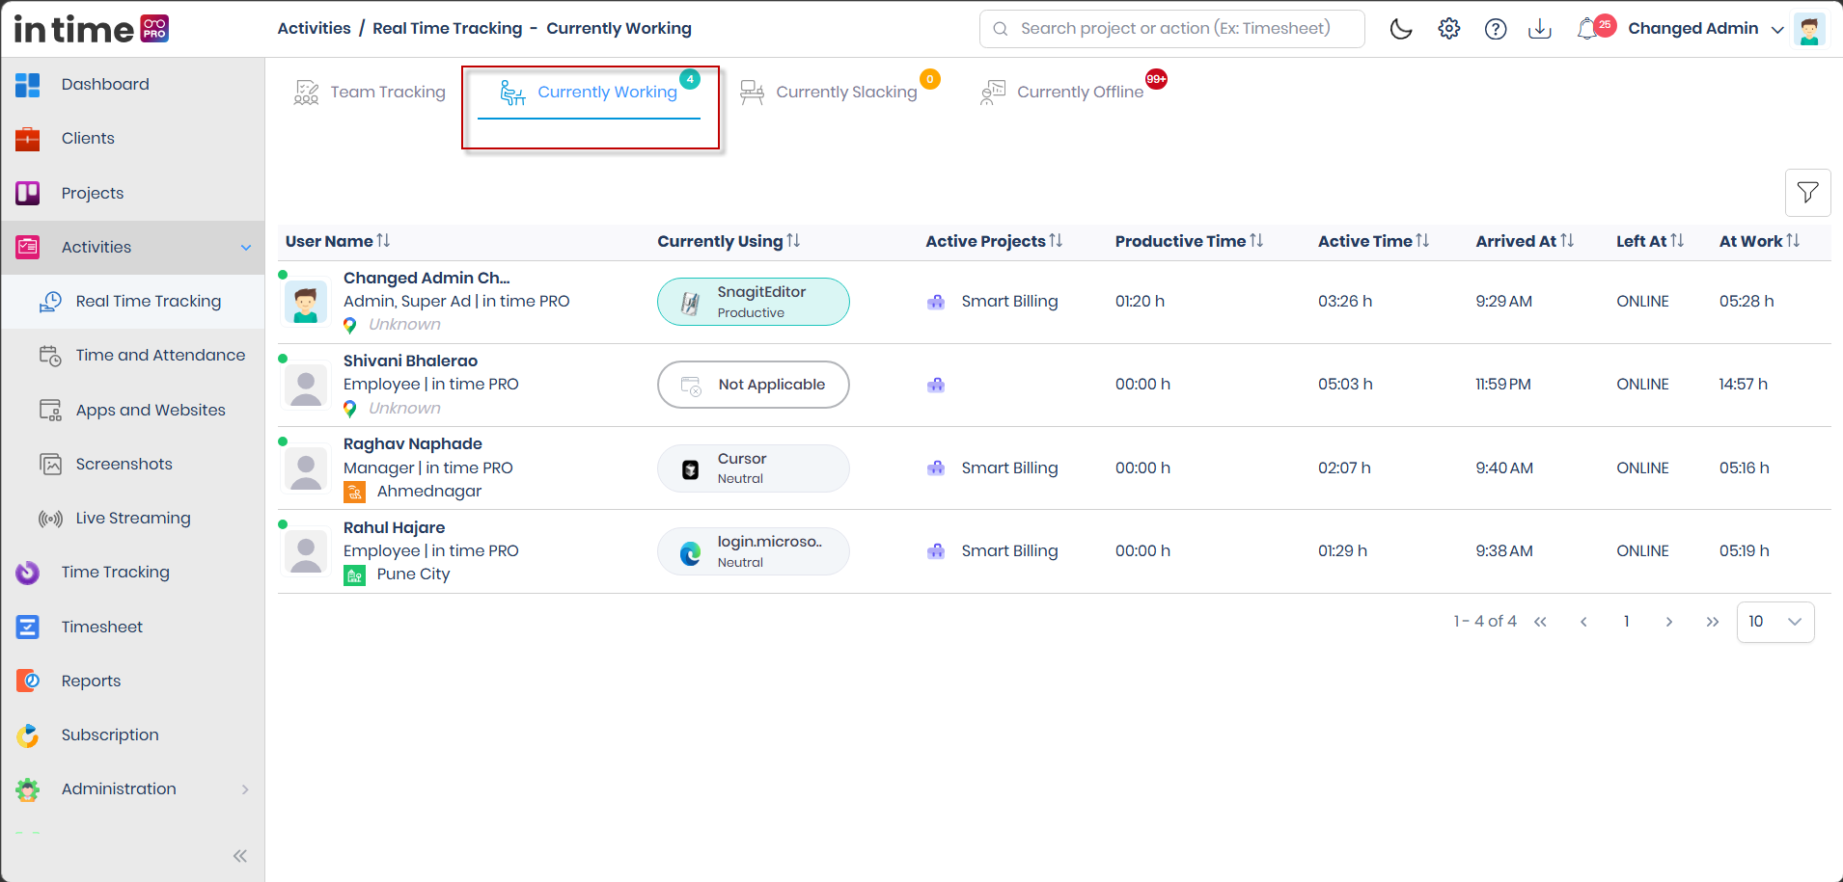Image resolution: width=1843 pixels, height=882 pixels.
Task: Select Currently Working tab
Action: pyautogui.click(x=590, y=93)
